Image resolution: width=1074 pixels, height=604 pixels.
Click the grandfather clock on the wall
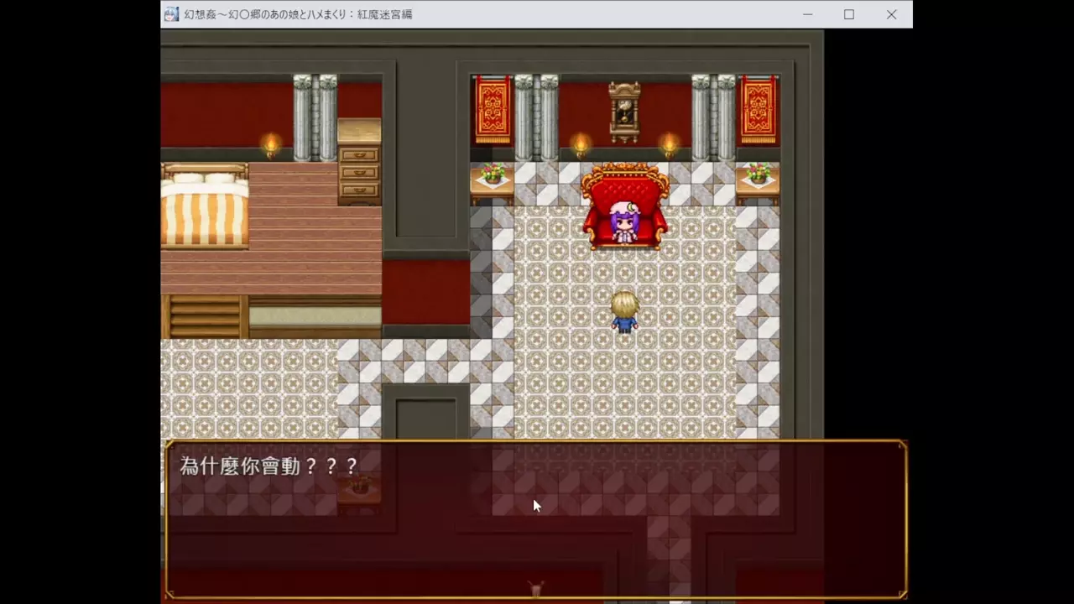pyautogui.click(x=624, y=112)
